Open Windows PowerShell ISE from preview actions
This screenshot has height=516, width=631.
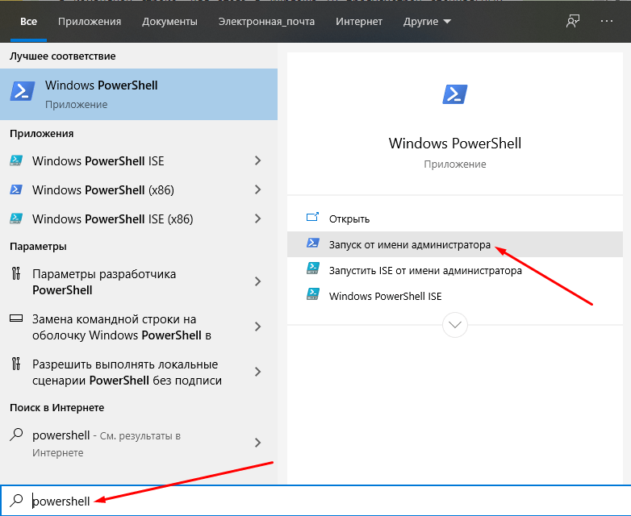[x=455, y=296]
